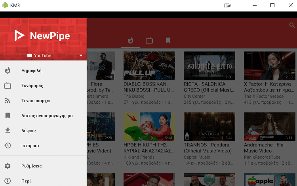Click title DIABLO, BOSSIKAN, NIKU BOSSI - PULL U...

tap(148, 87)
